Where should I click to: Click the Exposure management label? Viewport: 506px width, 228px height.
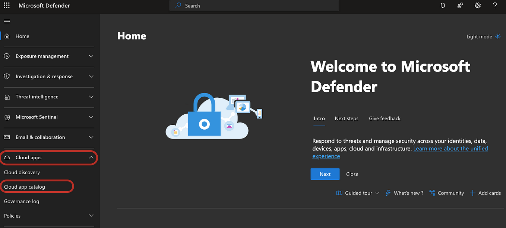[x=42, y=56]
